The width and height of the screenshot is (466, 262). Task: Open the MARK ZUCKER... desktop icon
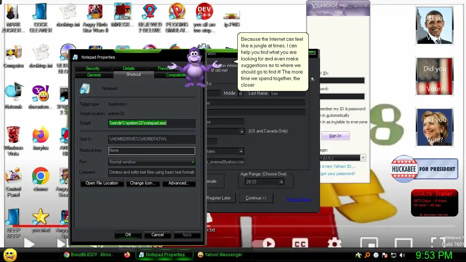pos(13,17)
